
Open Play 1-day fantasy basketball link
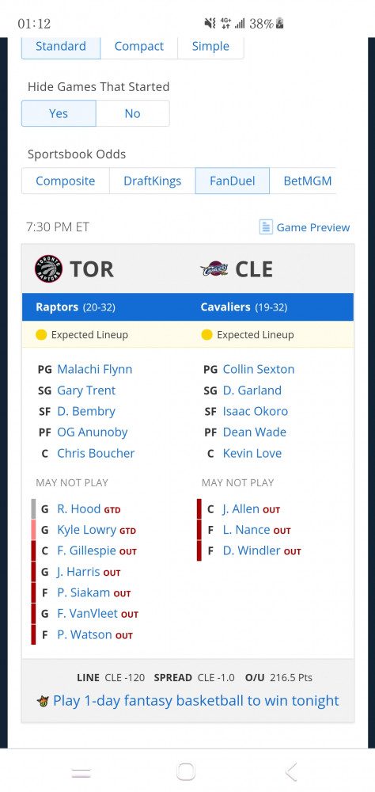(196, 701)
